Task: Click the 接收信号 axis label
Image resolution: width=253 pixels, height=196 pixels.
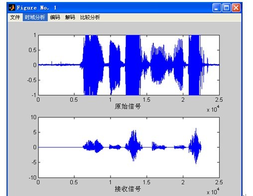Action: pyautogui.click(x=127, y=189)
